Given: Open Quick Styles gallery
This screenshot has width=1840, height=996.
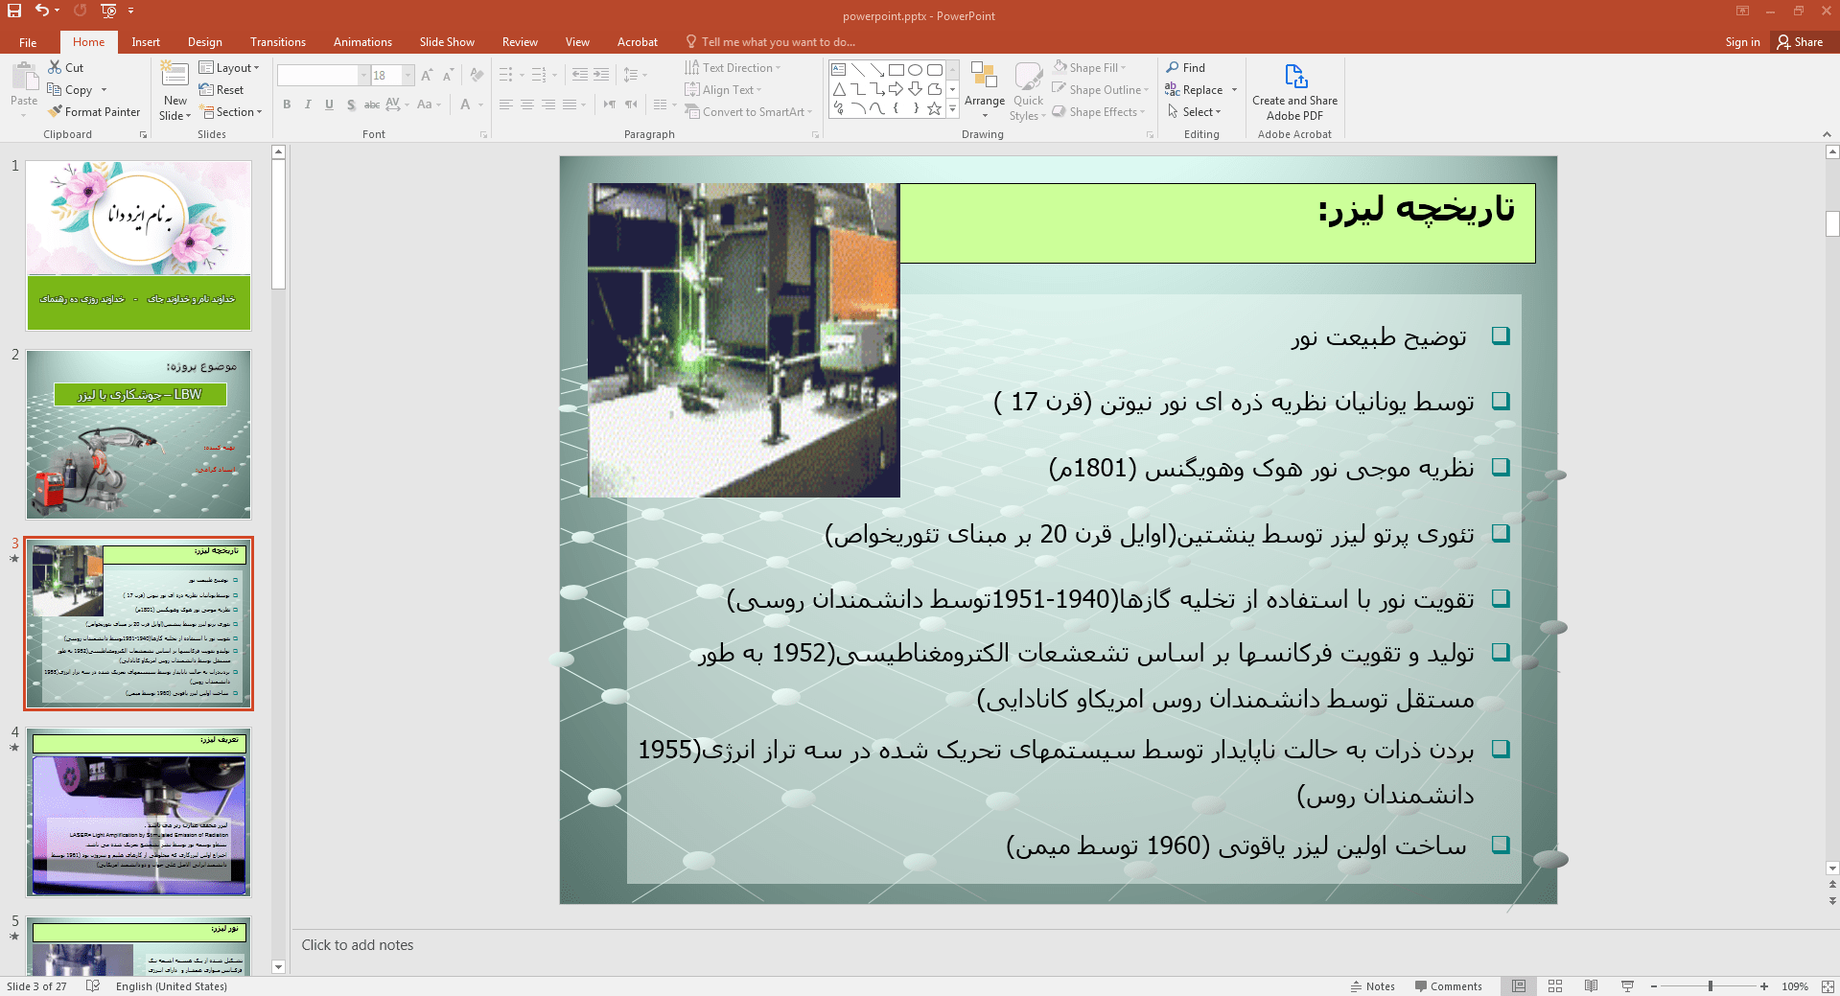Looking at the screenshot, I should 1028,91.
